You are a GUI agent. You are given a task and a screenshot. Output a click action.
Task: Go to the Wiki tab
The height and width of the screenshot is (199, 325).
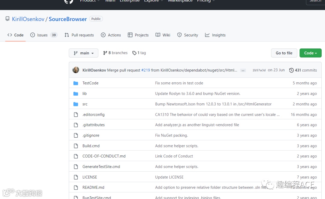click(163, 35)
